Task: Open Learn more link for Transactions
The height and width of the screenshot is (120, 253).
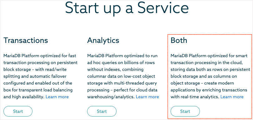Action: [57, 97]
